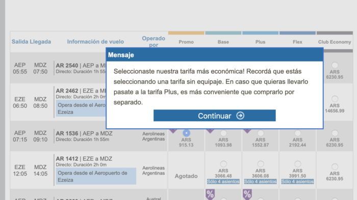Viewport: 357px width, 200px height.
Task: Select Promo fare ARS 915.13 radio
Action: [186, 133]
